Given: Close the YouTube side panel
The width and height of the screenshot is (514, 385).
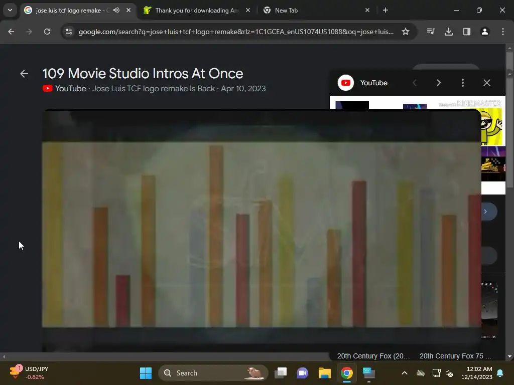Looking at the screenshot, I should click(487, 83).
